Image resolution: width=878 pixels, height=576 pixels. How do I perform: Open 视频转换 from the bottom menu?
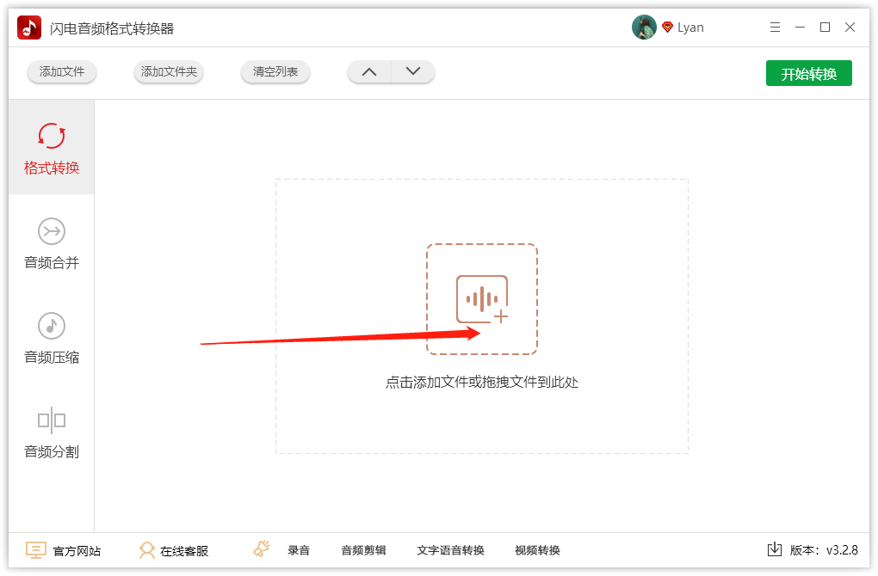[539, 549]
